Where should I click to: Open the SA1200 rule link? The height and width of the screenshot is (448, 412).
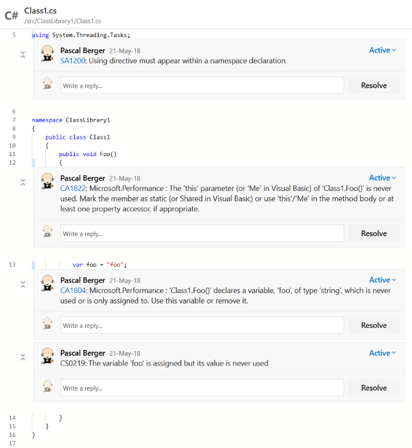tap(71, 61)
